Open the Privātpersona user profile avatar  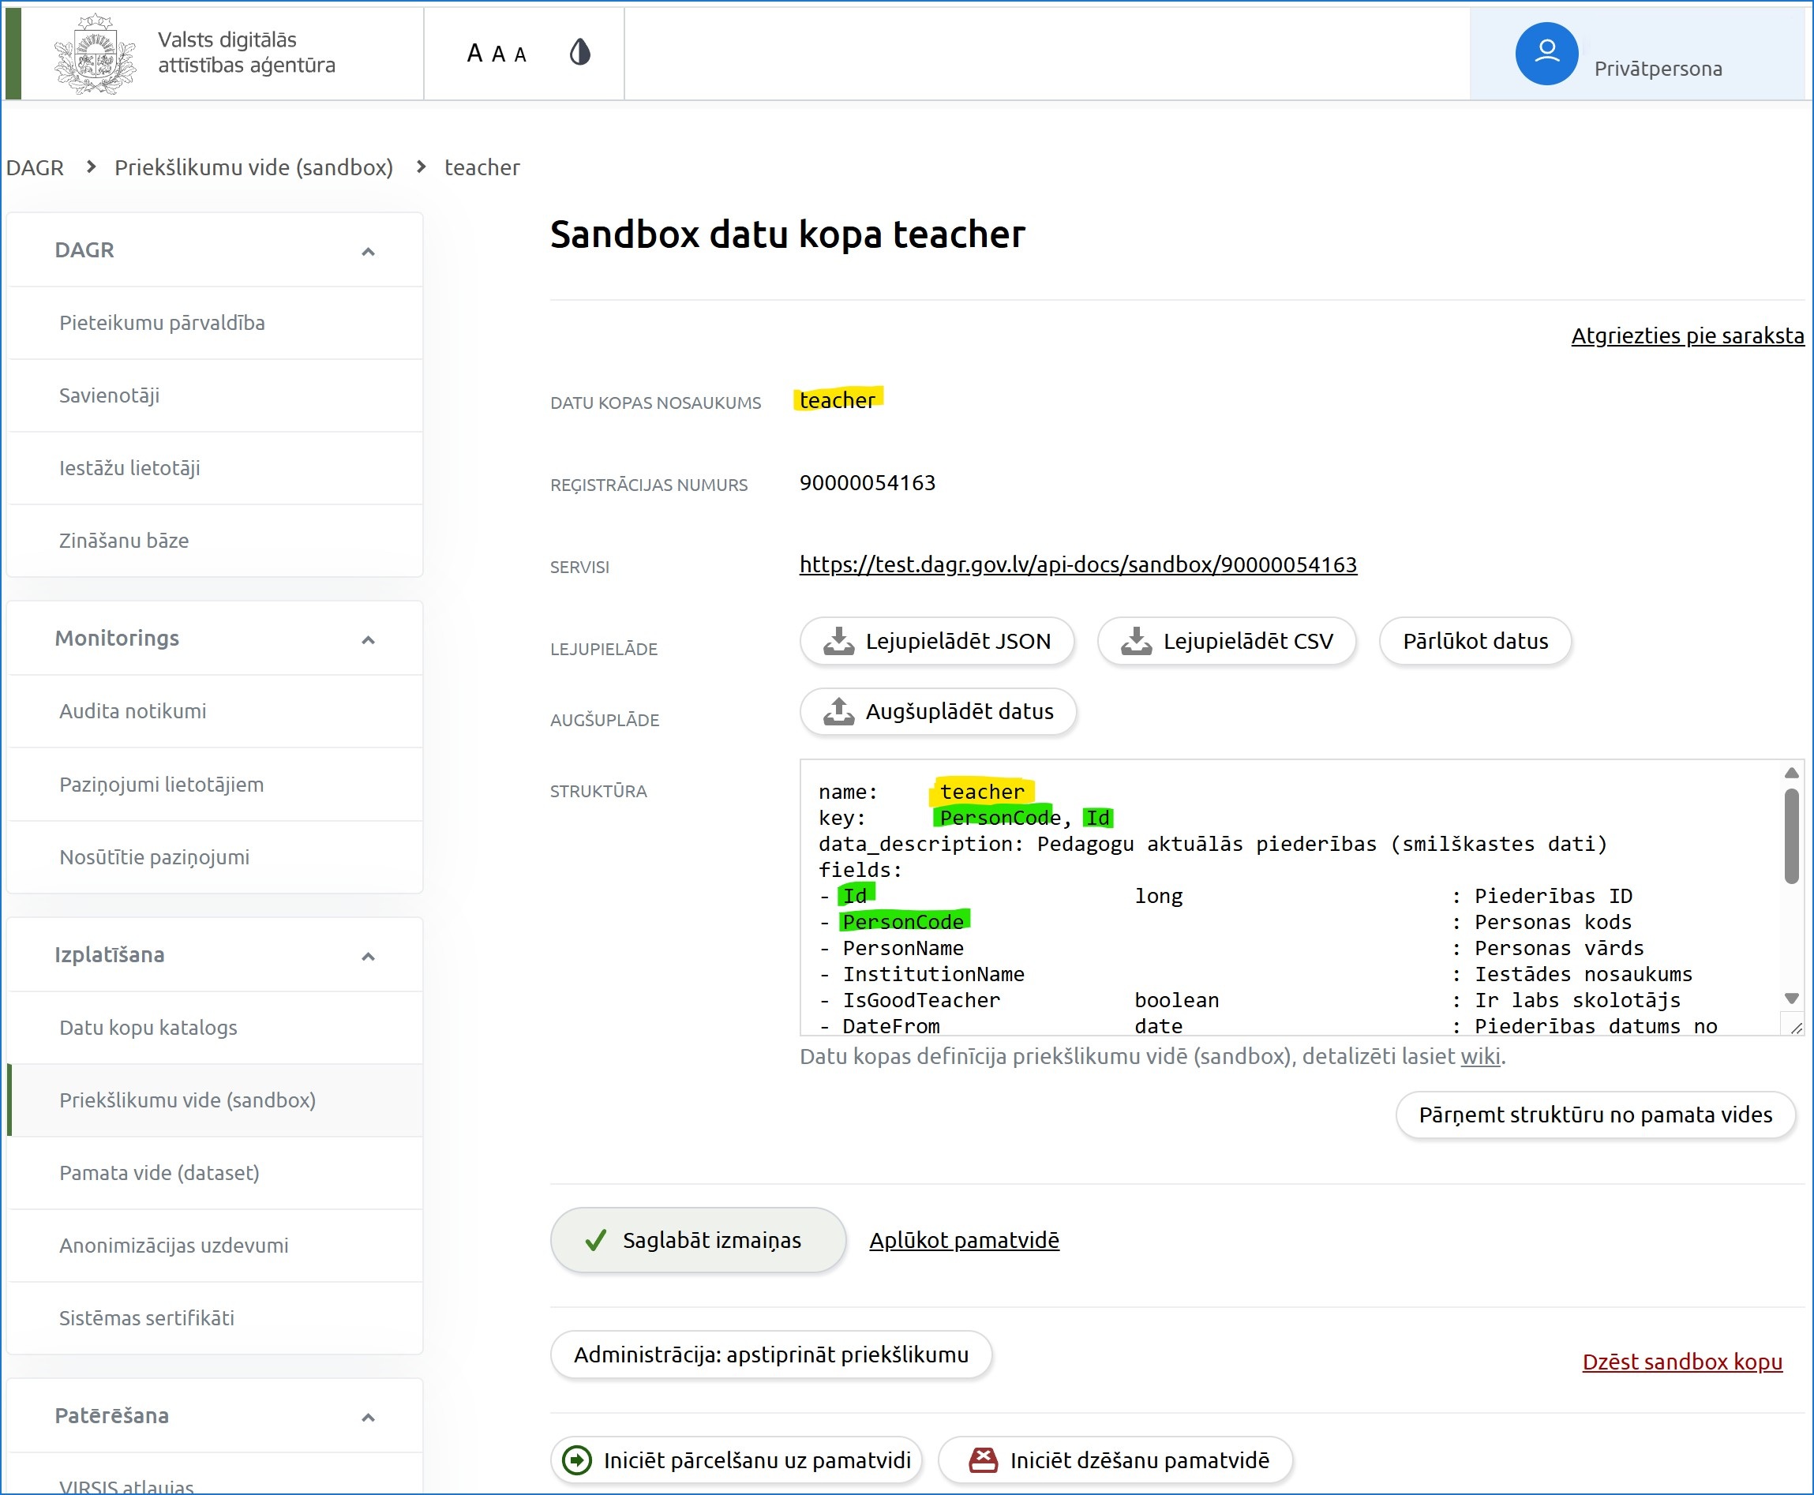[x=1546, y=54]
